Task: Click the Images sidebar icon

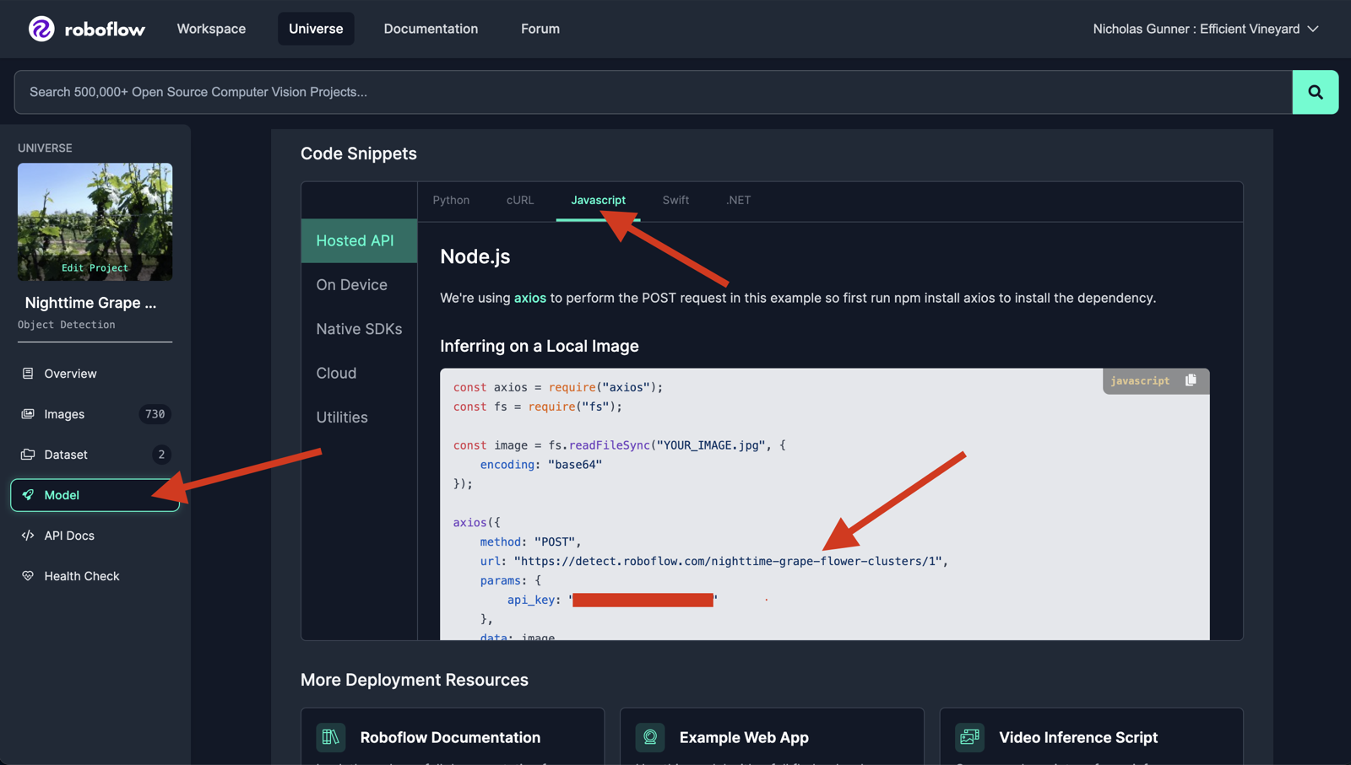Action: click(28, 413)
